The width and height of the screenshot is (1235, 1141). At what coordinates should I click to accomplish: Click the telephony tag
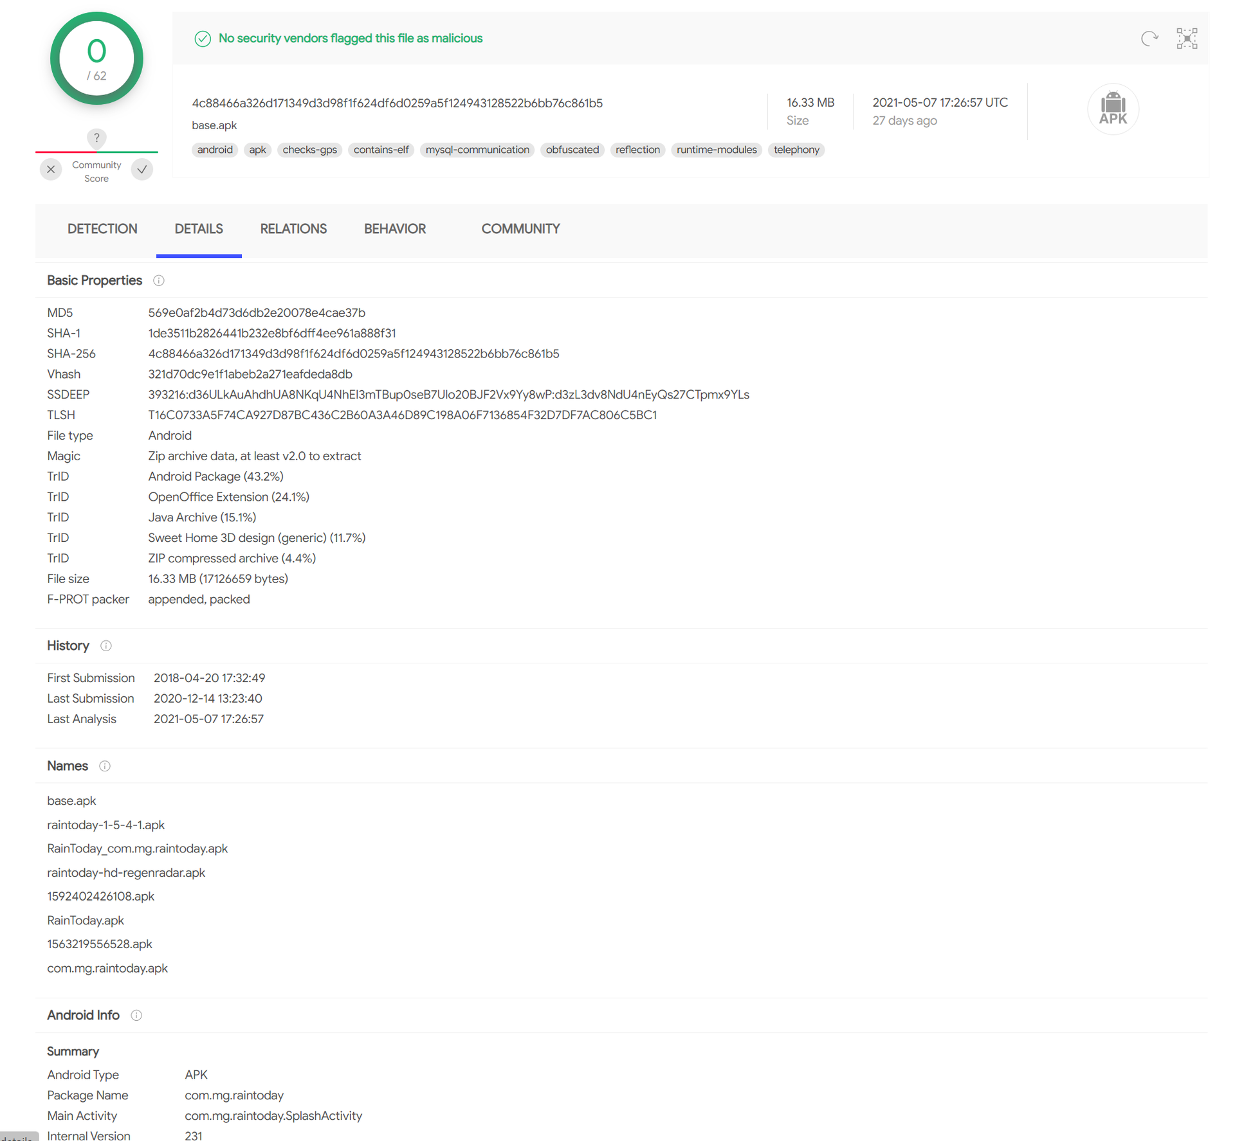point(796,150)
